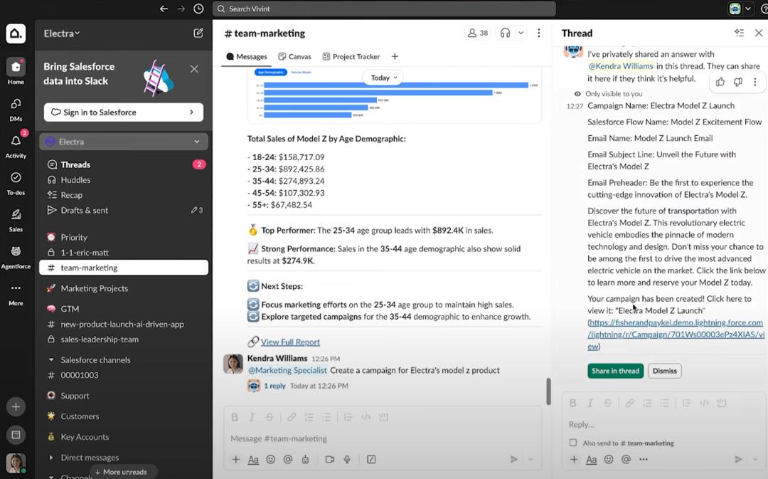This screenshot has width=768, height=479.
Task: Switch to the Canvas tab
Action: click(x=294, y=56)
